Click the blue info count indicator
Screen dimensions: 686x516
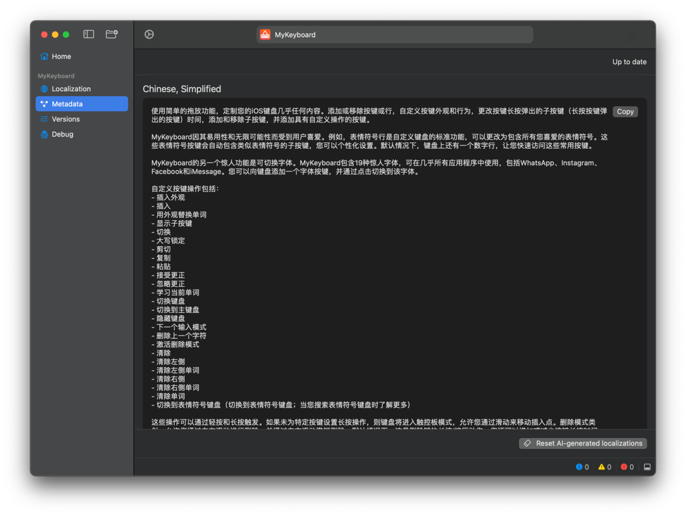pos(582,467)
